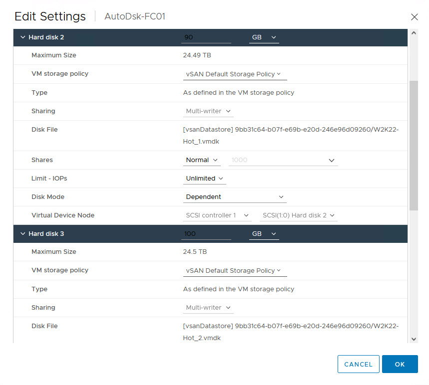Click the CANCEL button
Screen dimensions: 429x385
(358, 365)
